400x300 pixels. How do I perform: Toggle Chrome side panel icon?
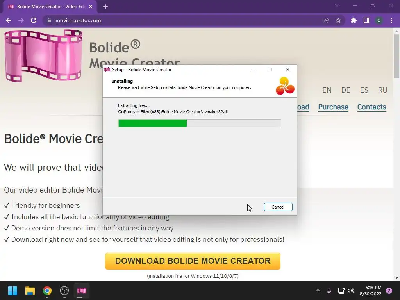[x=366, y=20]
